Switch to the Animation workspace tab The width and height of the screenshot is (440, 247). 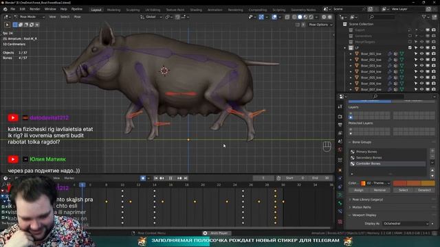(x=214, y=10)
